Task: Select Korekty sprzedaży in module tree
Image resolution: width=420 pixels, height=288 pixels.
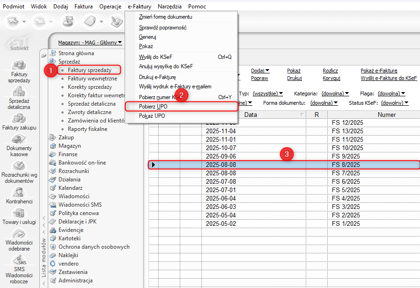Action: (90, 87)
